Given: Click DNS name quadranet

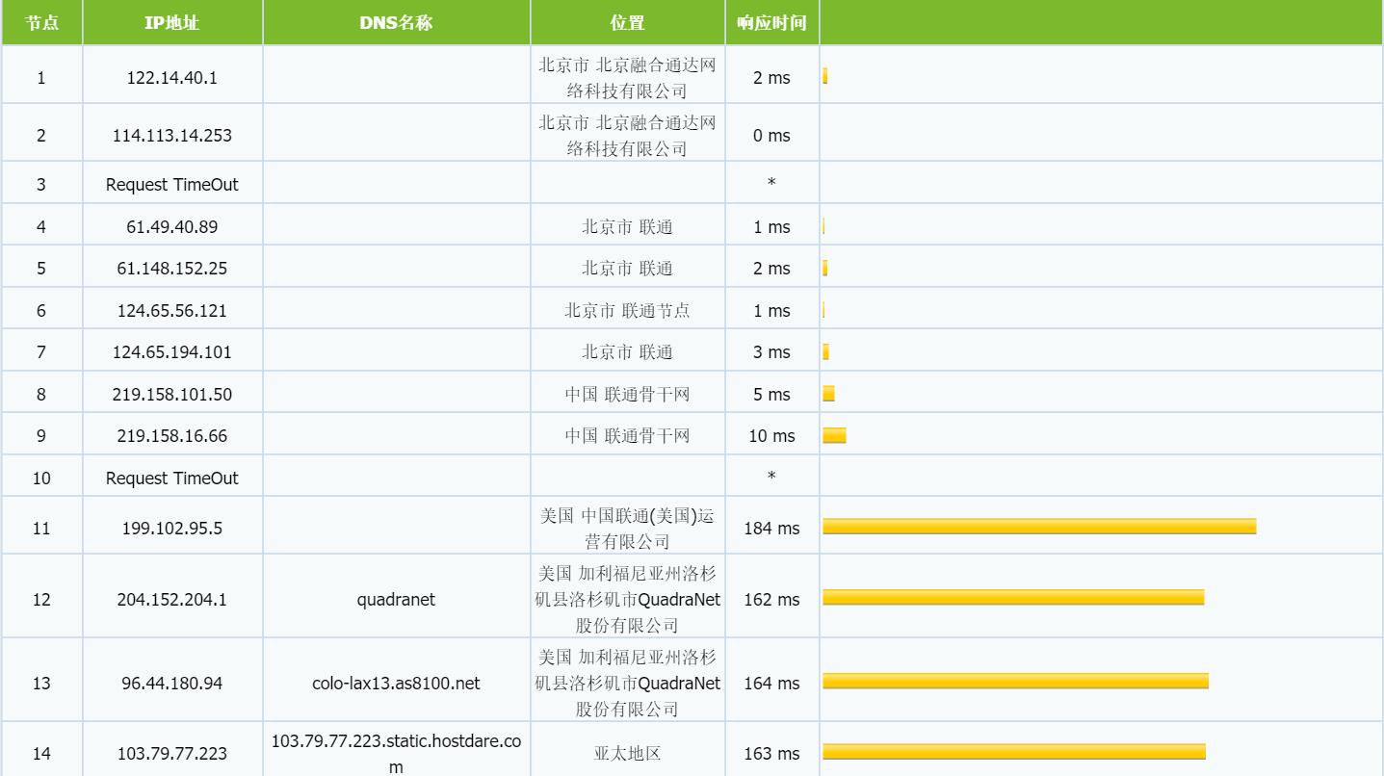Looking at the screenshot, I should coord(396,600).
